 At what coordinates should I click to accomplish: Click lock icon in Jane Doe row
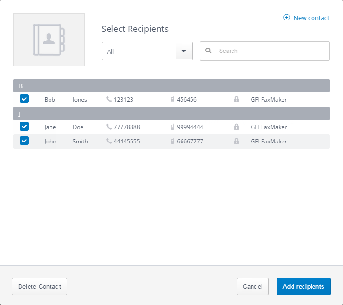[x=236, y=127]
